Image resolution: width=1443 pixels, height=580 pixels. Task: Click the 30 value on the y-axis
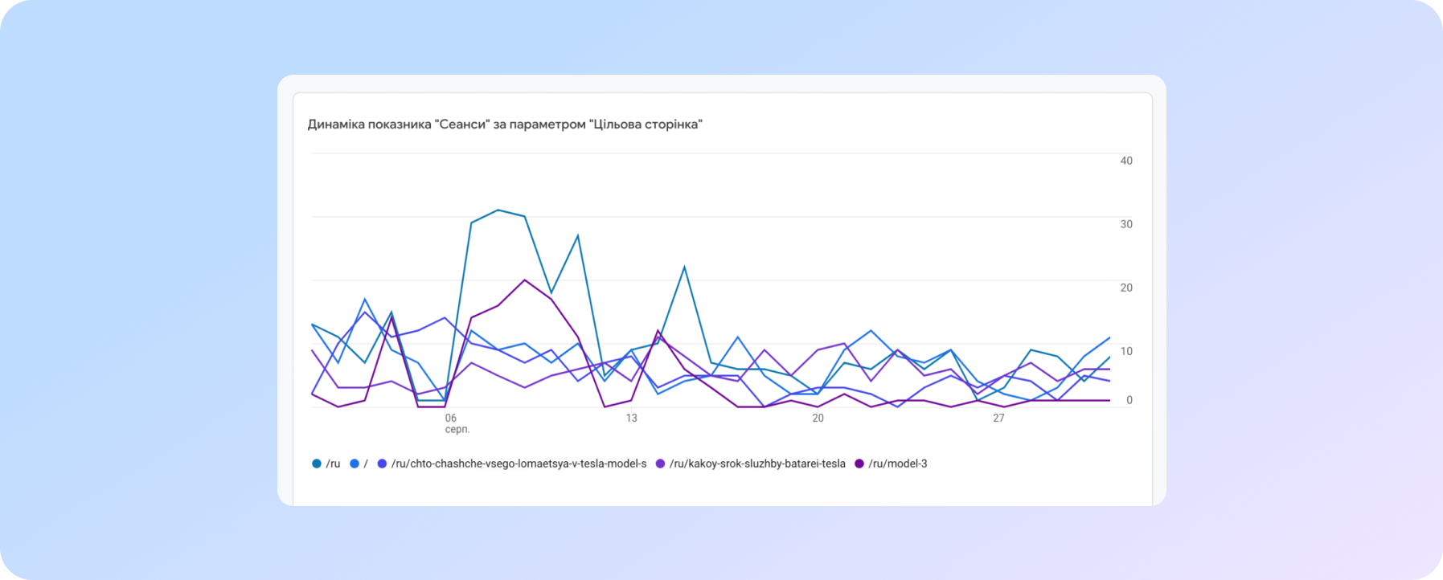coord(1126,224)
